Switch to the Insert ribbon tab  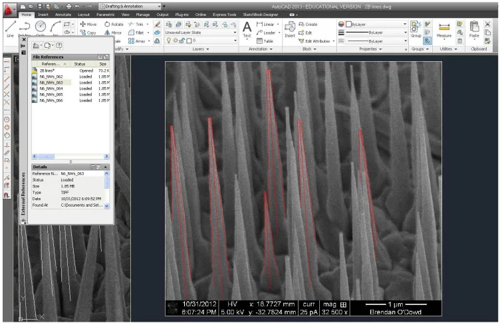coord(43,15)
